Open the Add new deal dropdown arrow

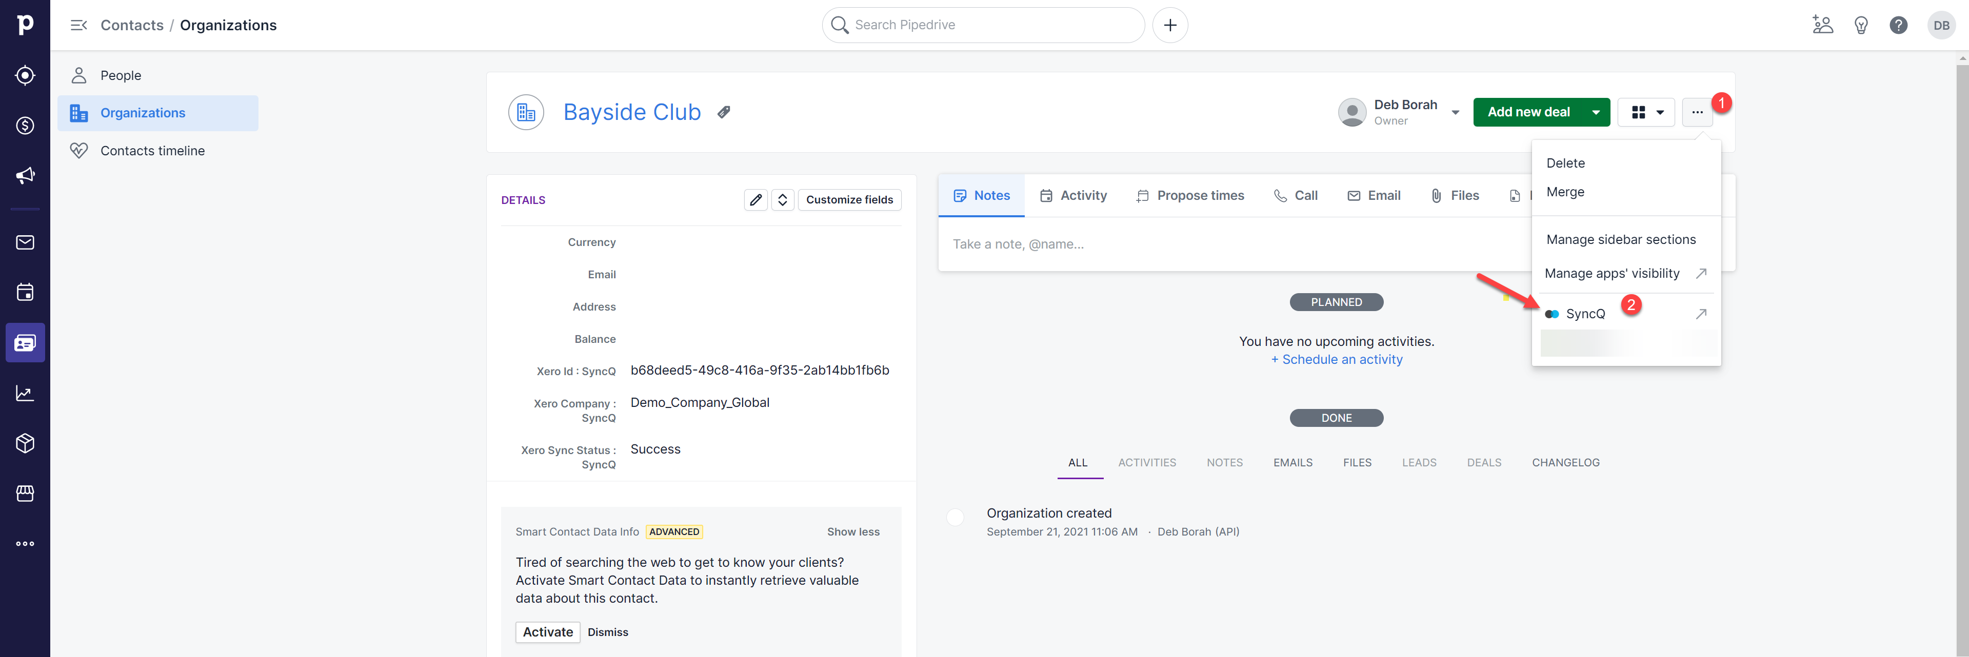coord(1595,112)
